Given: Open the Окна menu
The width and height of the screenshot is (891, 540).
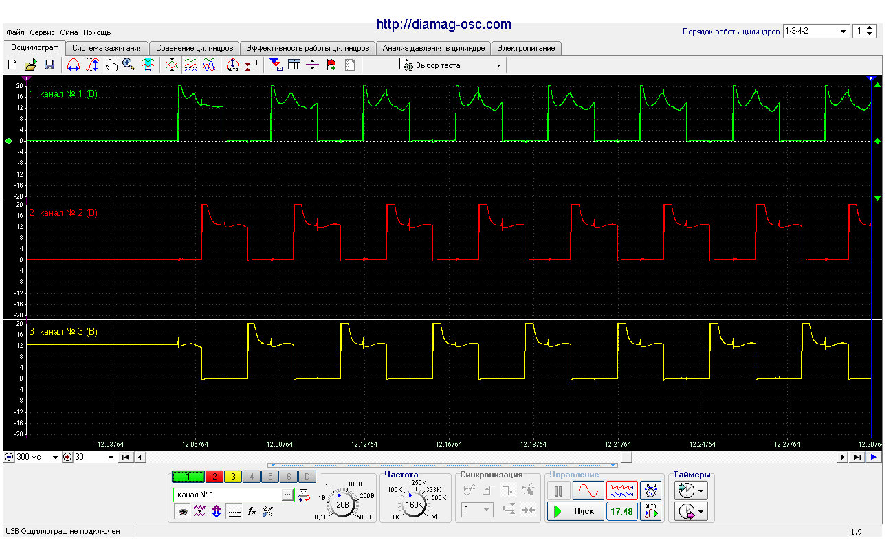Looking at the screenshot, I should tap(69, 32).
